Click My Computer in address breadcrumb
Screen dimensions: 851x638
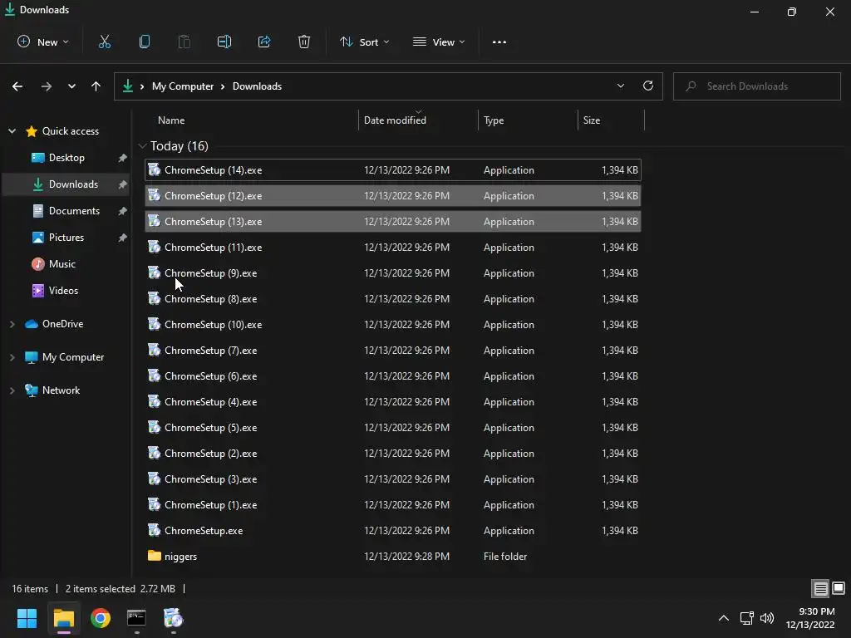click(182, 86)
